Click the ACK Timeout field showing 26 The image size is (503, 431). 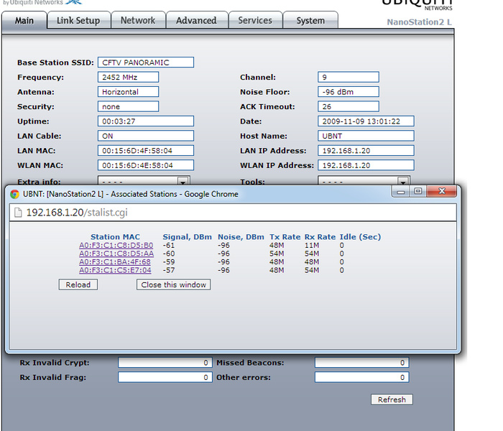click(349, 107)
